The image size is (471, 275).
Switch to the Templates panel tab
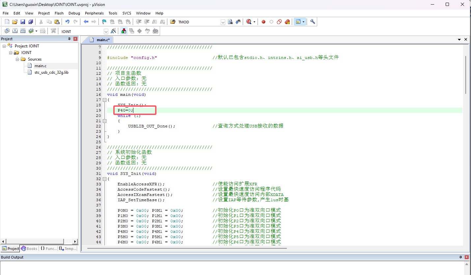[68, 249]
